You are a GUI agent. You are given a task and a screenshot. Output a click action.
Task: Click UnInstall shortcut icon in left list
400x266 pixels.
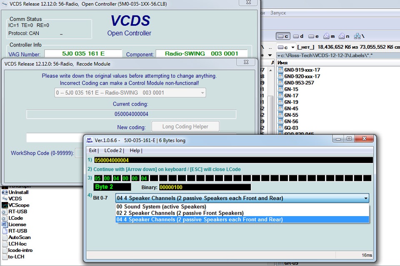pyautogui.click(x=5, y=192)
